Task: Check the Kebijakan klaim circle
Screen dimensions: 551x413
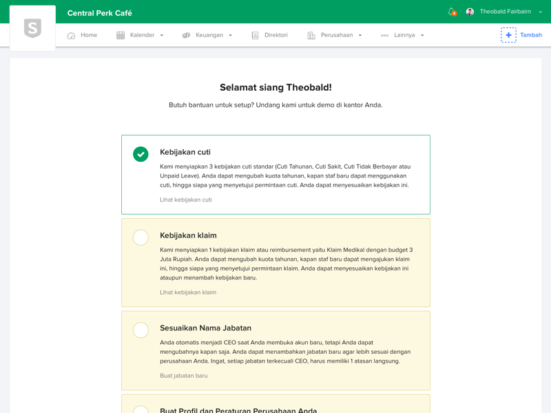Action: pos(141,237)
